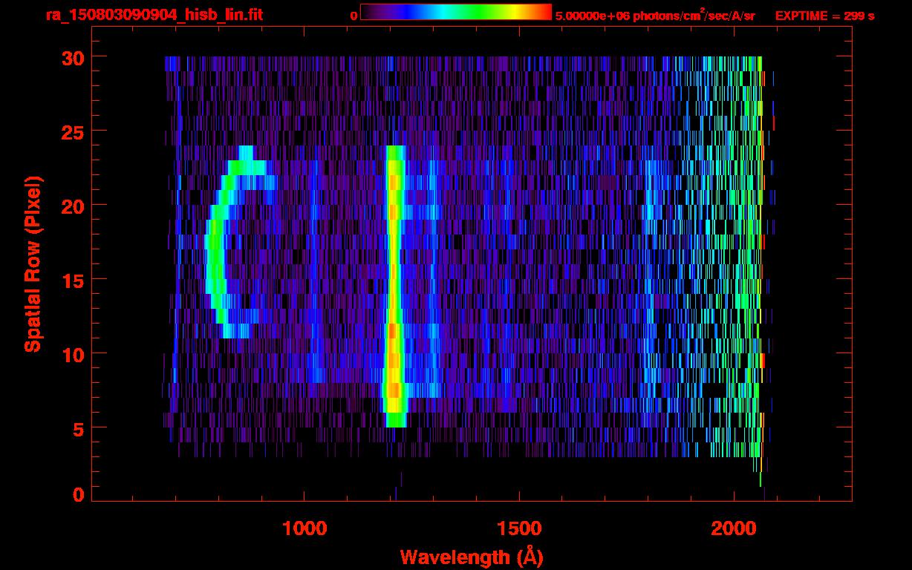Viewport: 912px width, 570px height.
Task: Select the EXPTIME = 299 s text
Action: pyautogui.click(x=824, y=16)
